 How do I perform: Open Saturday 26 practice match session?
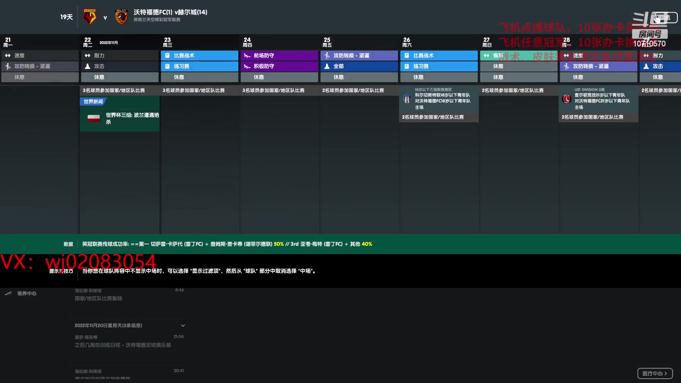pos(439,66)
